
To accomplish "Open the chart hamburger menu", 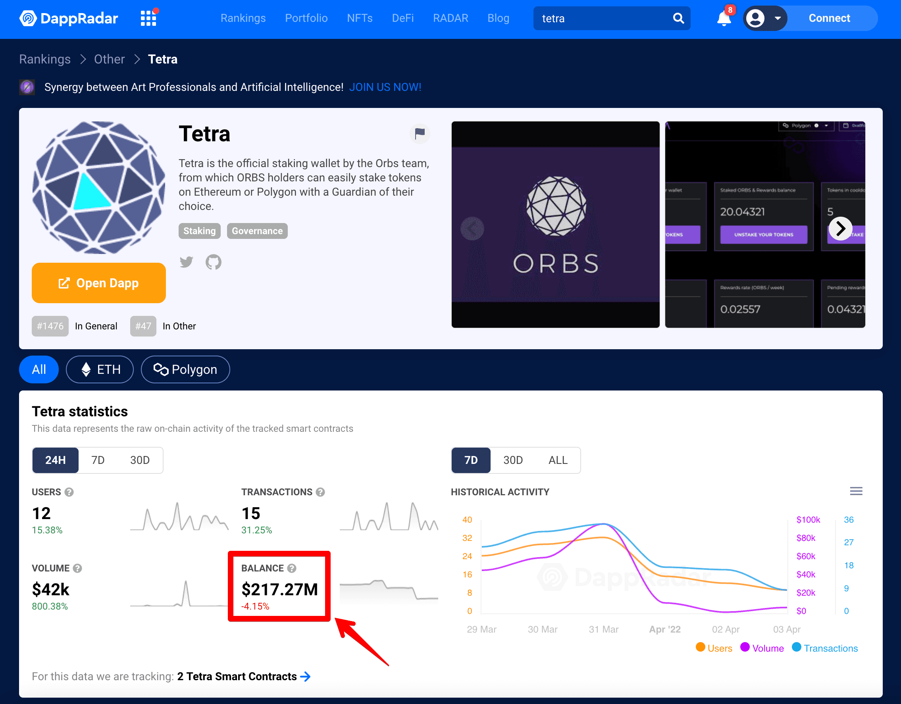I will (x=856, y=491).
